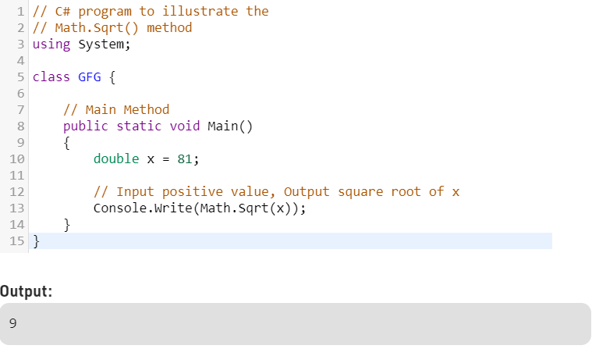Click the 'double' type keyword

(116, 158)
